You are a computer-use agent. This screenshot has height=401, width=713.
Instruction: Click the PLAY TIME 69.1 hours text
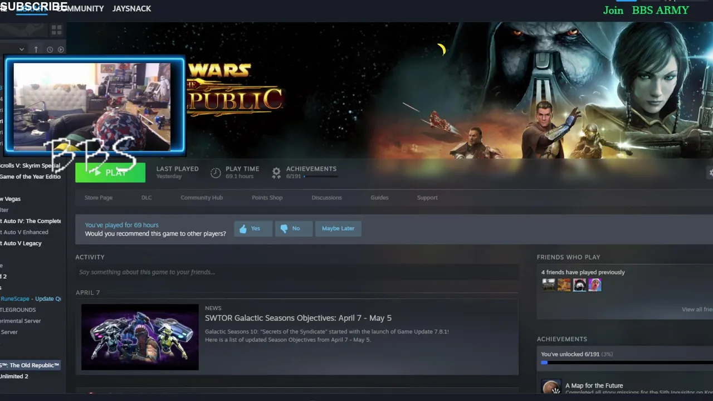(242, 172)
